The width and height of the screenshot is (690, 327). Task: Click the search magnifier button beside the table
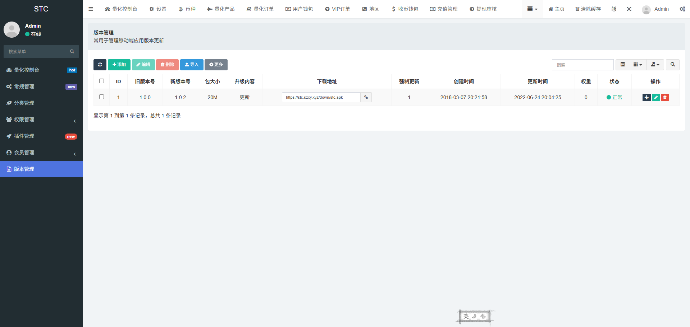pyautogui.click(x=673, y=65)
